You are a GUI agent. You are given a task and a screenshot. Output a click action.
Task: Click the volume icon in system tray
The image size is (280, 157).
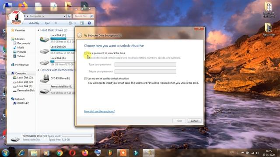click(x=257, y=153)
